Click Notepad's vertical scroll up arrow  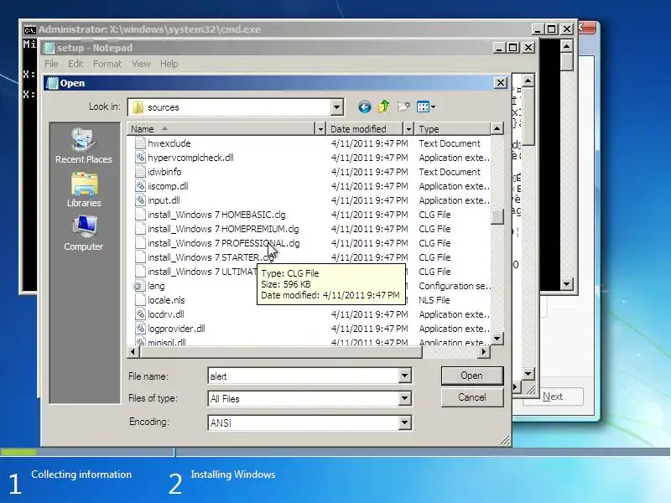coord(528,80)
